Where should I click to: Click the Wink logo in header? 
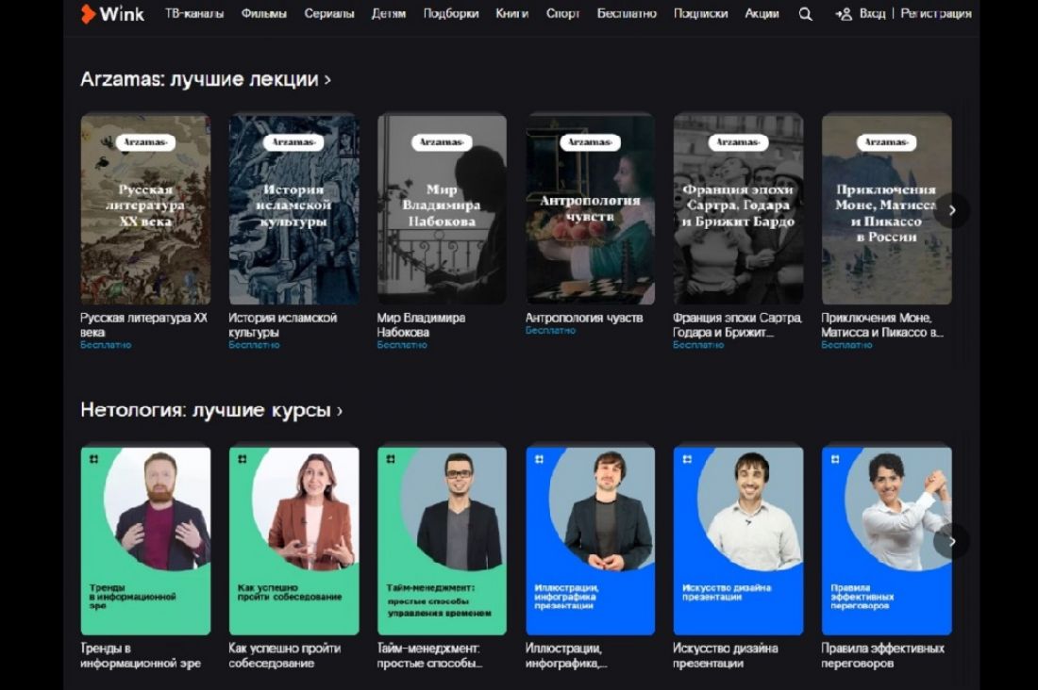point(112,14)
